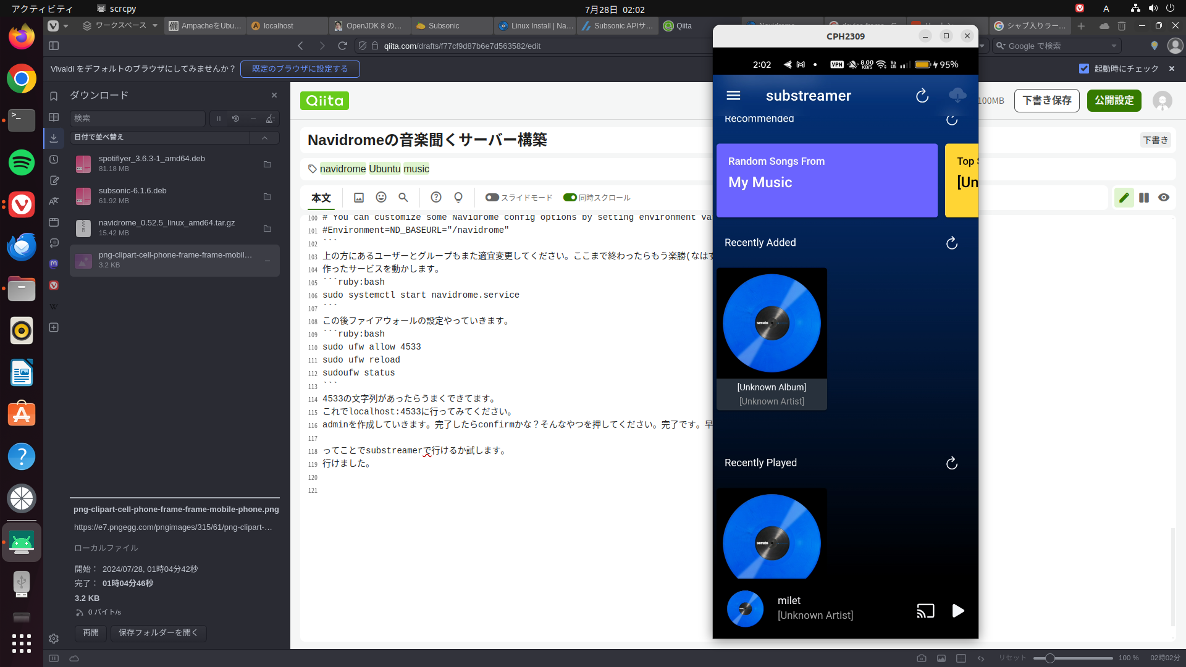Image resolution: width=1186 pixels, height=667 pixels.
Task: Click the Qiita insert image icon
Action: 359,198
